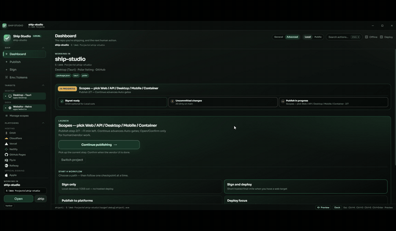Click the .ship button
Image resolution: width=396 pixels, height=231 pixels.
tap(40, 199)
